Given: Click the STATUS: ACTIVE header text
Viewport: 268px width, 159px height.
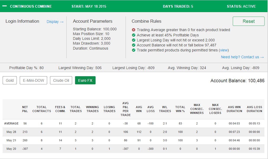Looking at the screenshot, I should 241,6.
